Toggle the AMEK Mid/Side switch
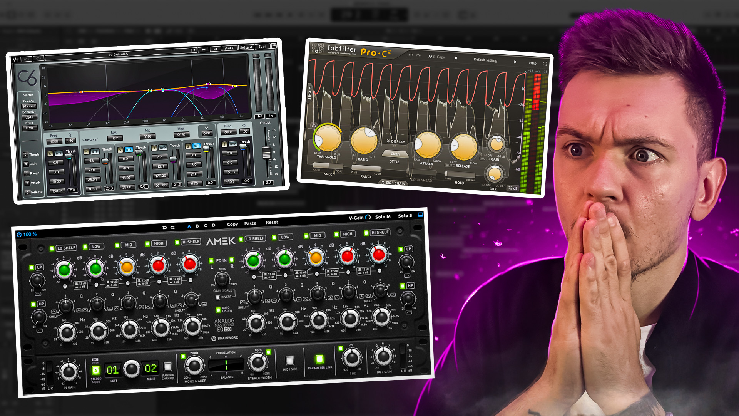 click(289, 361)
